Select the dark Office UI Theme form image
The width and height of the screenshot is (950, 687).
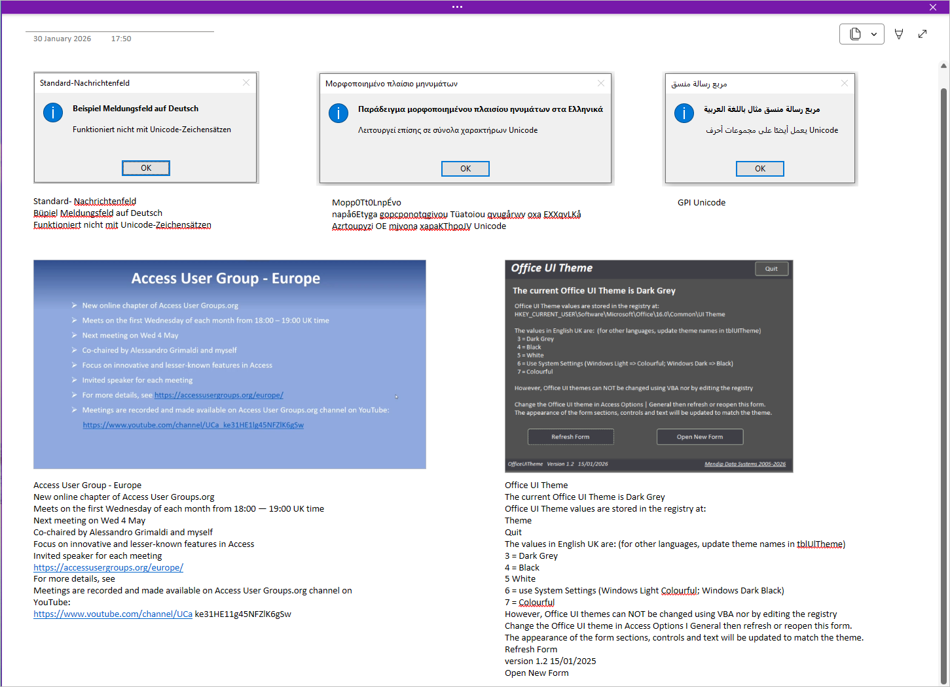point(649,366)
